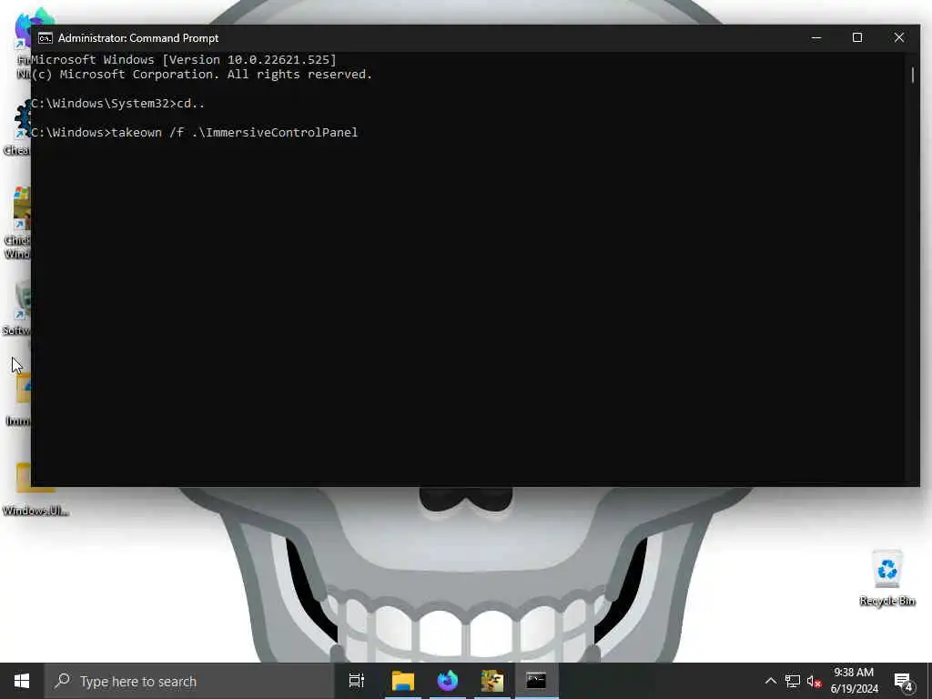Click the Type here to search box
Viewport: 932px width, 699px height.
[x=189, y=681]
